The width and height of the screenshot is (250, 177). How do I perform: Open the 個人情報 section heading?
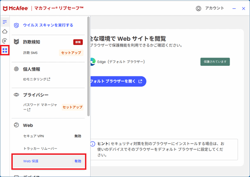coord(31,69)
